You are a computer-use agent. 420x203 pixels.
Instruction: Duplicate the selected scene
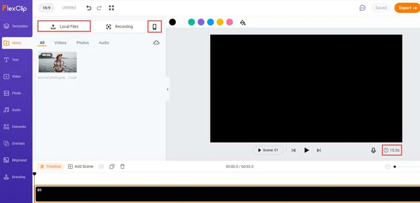point(112,166)
